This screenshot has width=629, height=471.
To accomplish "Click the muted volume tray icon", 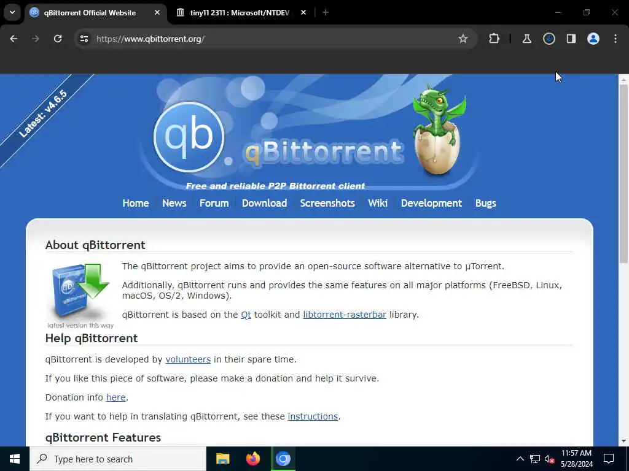I will (x=549, y=459).
